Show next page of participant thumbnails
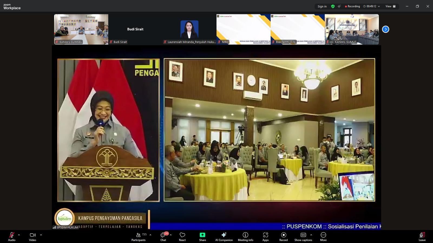 tap(385, 29)
